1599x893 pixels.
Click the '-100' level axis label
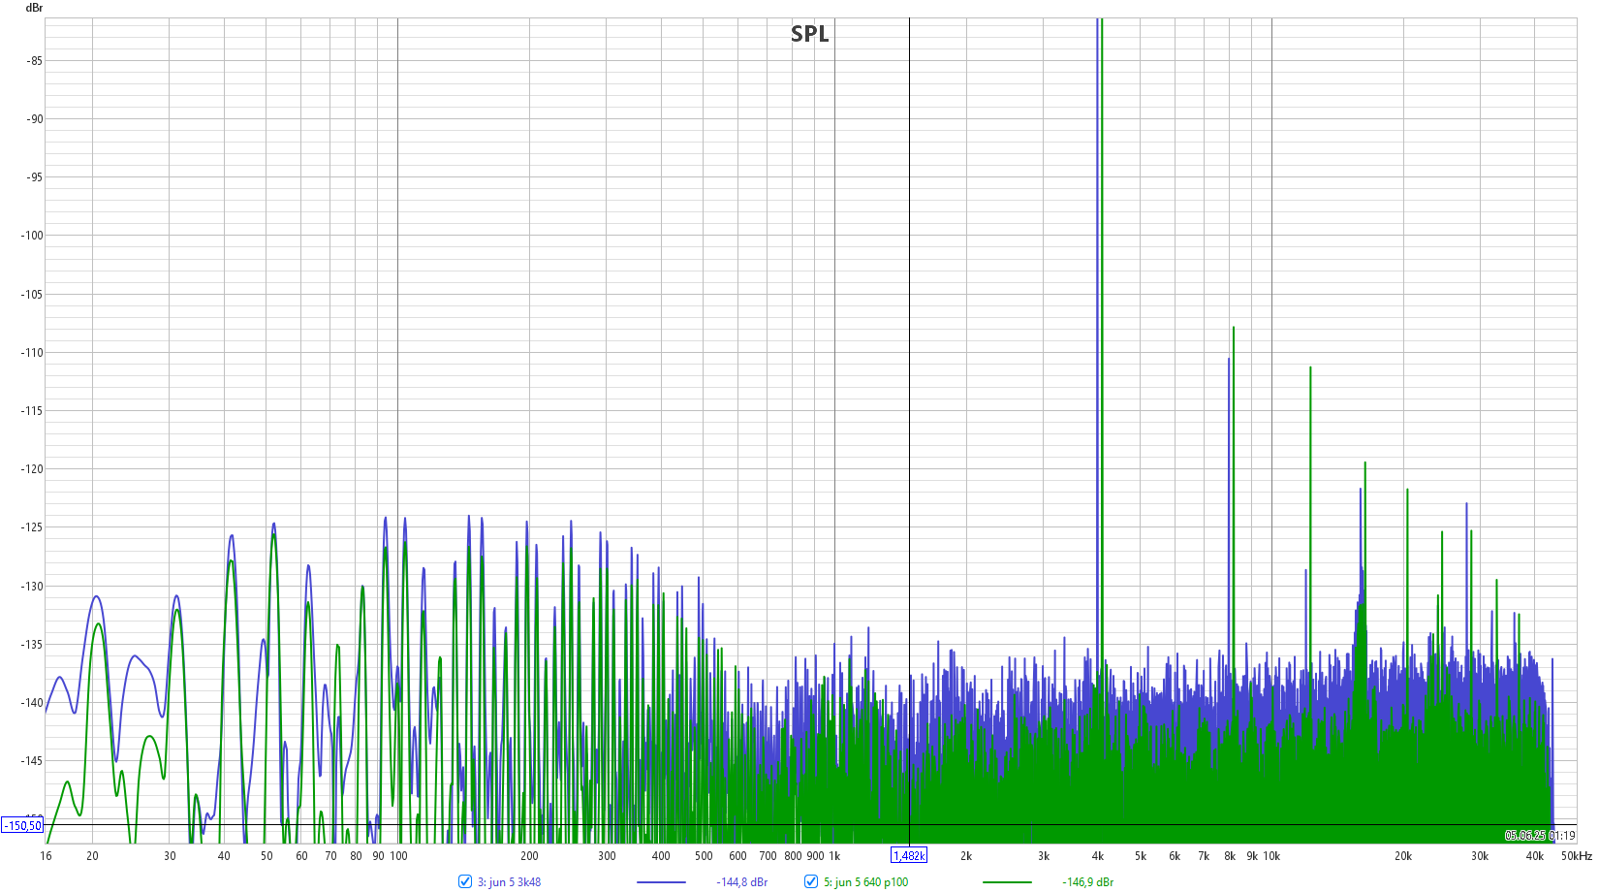coord(32,235)
